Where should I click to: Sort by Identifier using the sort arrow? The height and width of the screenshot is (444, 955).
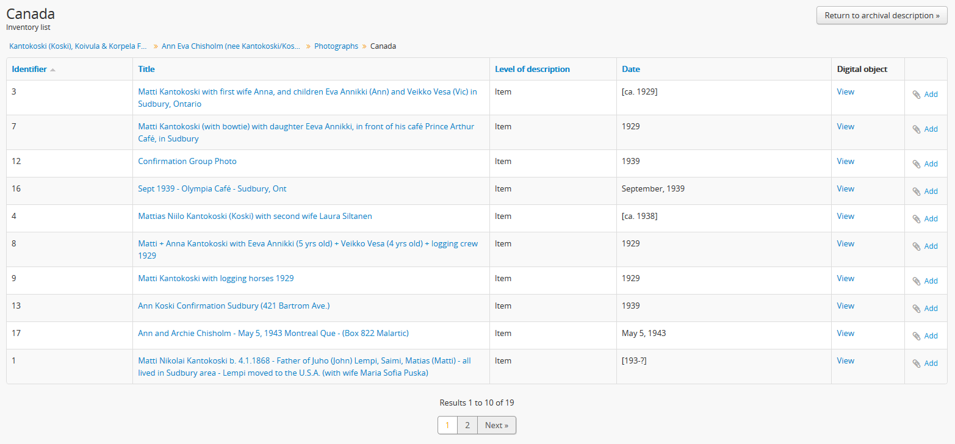pos(53,70)
